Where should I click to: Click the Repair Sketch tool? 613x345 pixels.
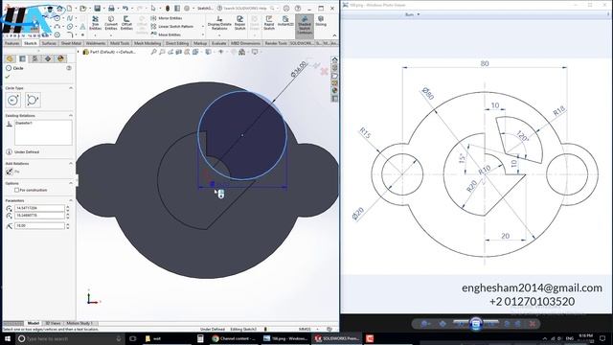tap(240, 23)
